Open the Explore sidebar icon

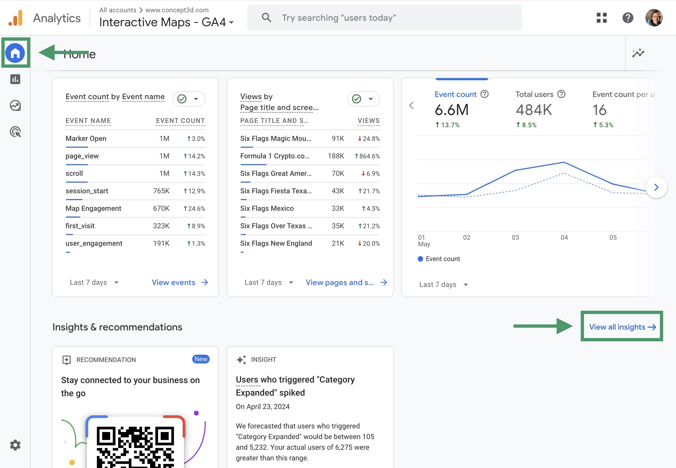15,106
